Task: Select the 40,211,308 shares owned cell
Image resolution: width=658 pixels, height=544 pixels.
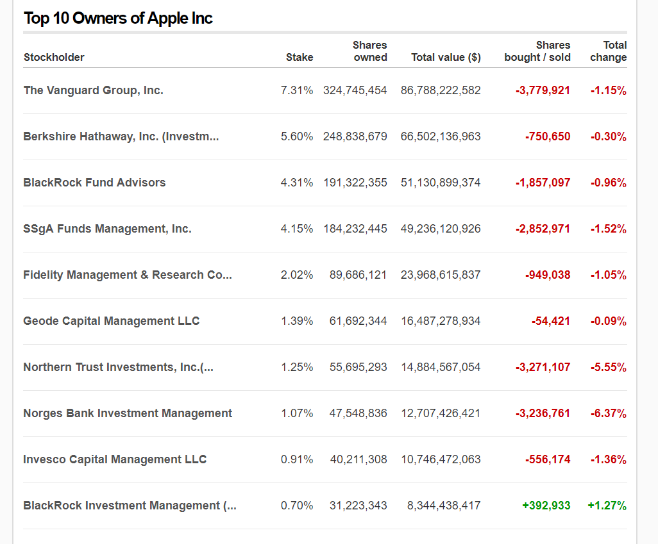Action: click(359, 459)
